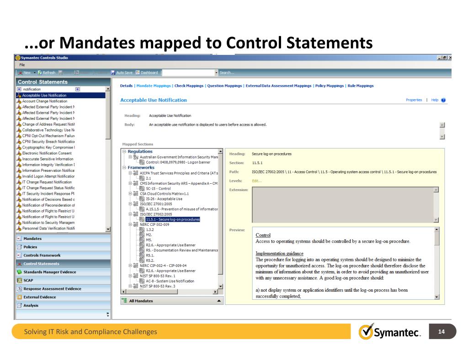This screenshot has height=351, width=468.
Task: Expand the All Mandates bar arrow
Action: pos(219,301)
